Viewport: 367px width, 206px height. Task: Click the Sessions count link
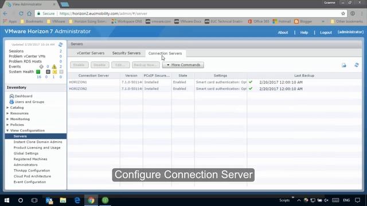61,51
